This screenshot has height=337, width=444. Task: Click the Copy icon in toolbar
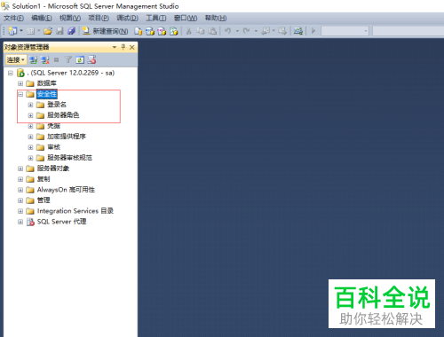tap(201, 31)
